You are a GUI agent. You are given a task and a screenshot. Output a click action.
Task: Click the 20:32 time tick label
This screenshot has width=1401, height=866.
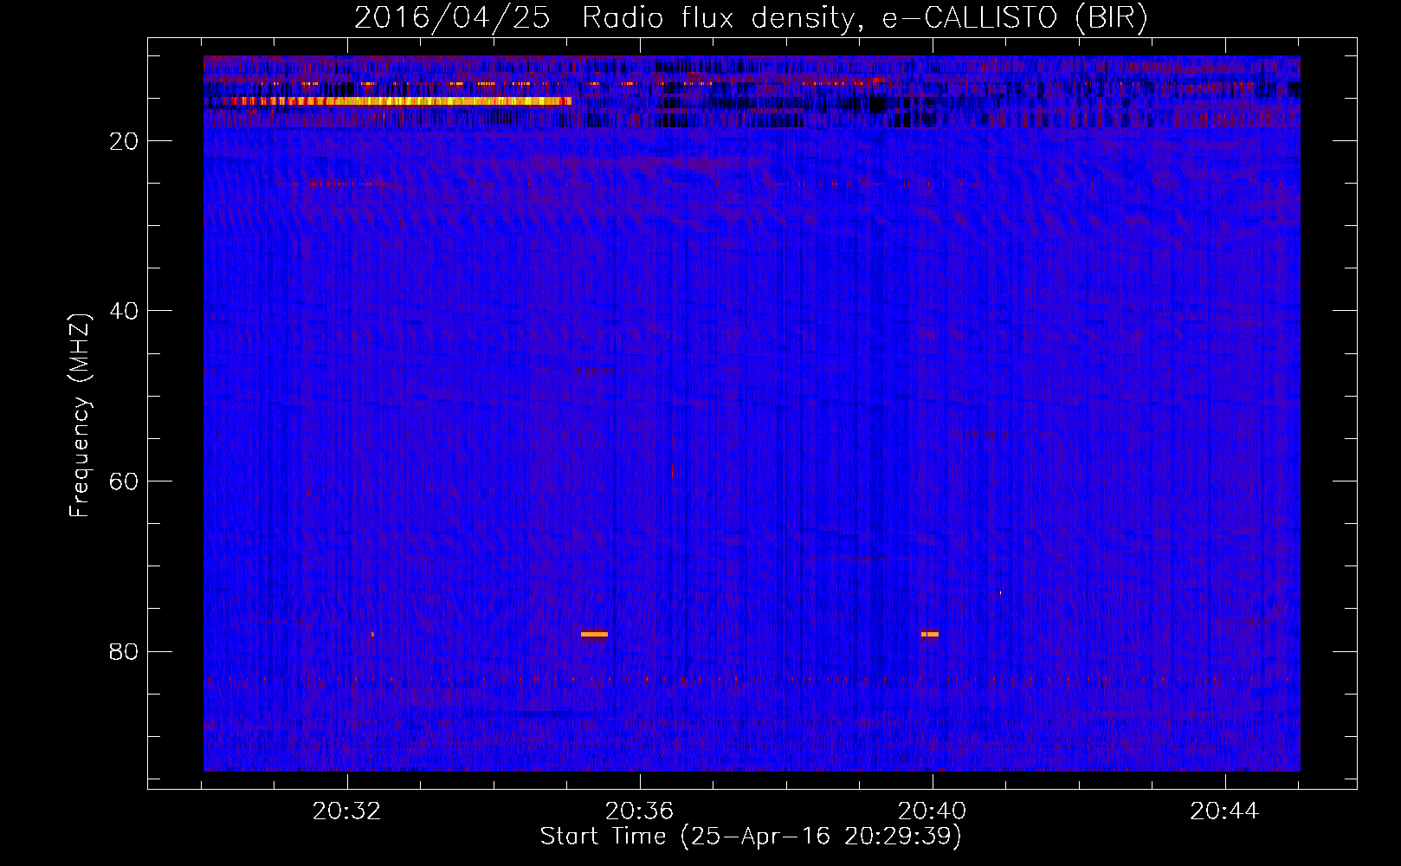[347, 811]
